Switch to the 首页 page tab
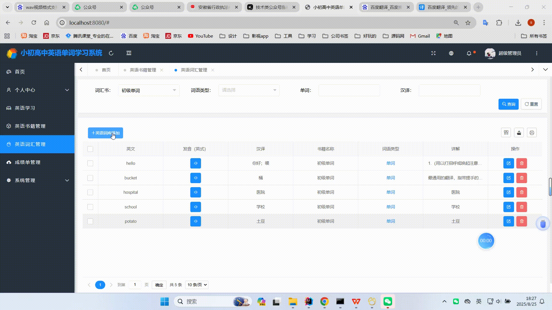552x310 pixels. pos(103,70)
